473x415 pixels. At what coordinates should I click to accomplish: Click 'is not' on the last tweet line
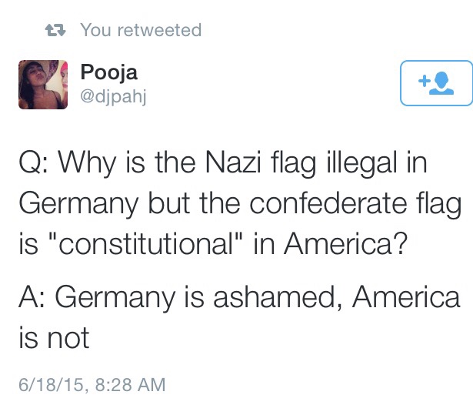[54, 338]
